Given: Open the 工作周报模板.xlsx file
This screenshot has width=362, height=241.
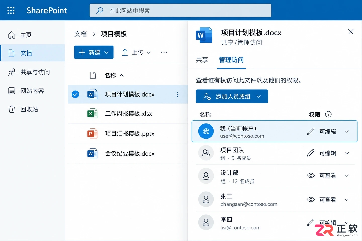Looking at the screenshot, I should (128, 114).
